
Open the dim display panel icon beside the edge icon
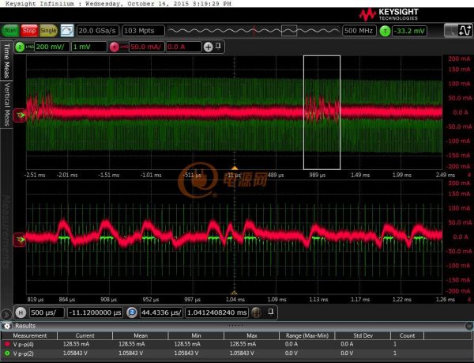451,31
